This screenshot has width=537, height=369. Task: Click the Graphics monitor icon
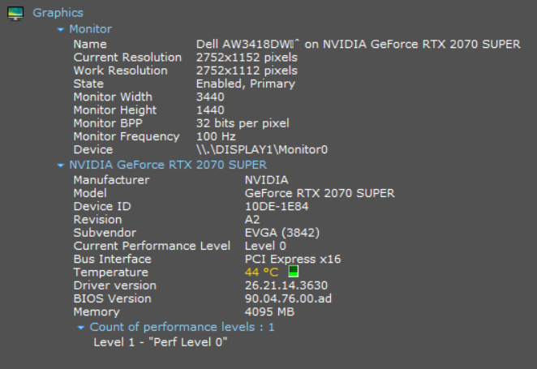pyautogui.click(x=15, y=13)
